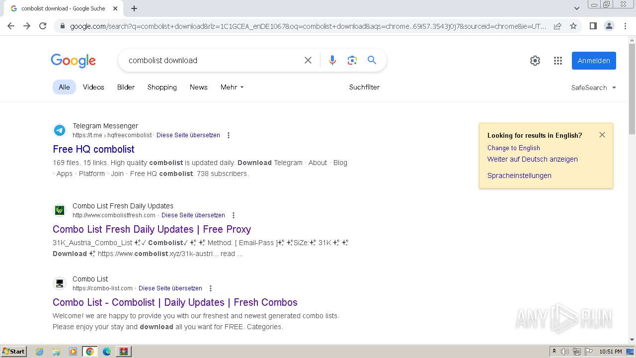
Task: Open Suchfilter options
Action: click(x=364, y=87)
